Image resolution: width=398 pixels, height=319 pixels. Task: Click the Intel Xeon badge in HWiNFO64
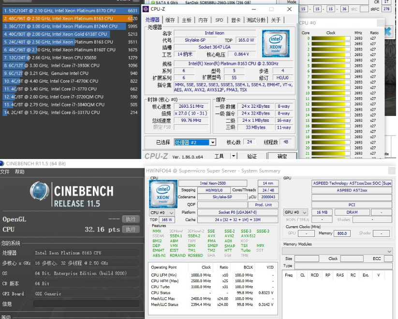(x=163, y=194)
